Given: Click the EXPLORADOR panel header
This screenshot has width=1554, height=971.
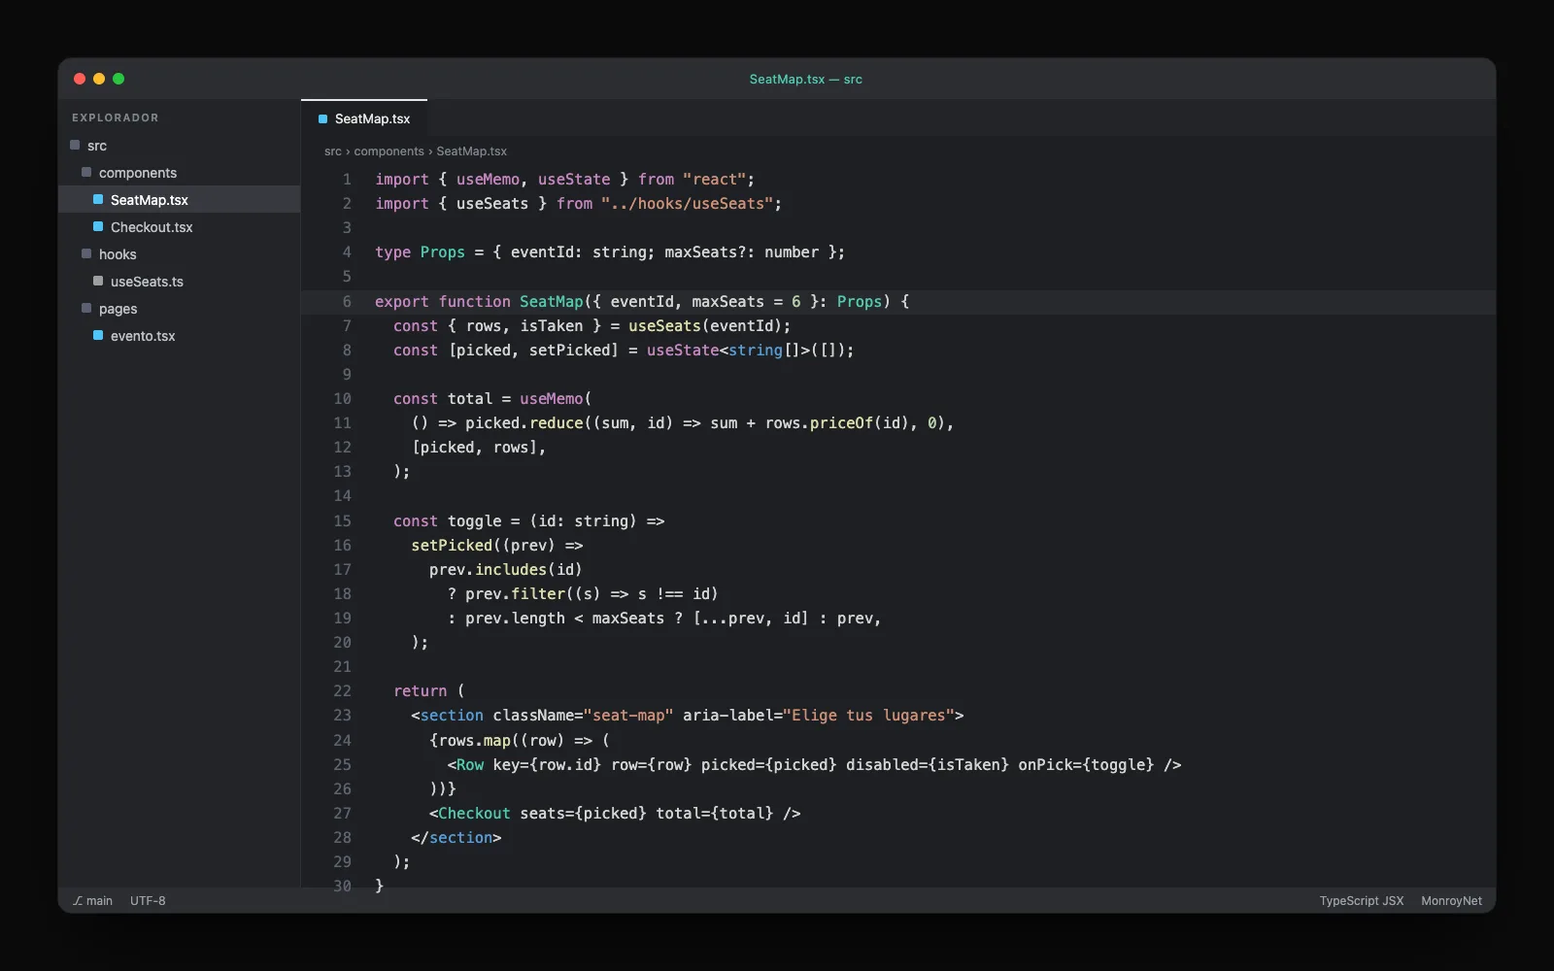Looking at the screenshot, I should click(115, 117).
